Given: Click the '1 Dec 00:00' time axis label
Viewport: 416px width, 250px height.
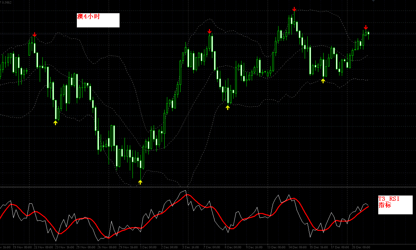Looking at the screenshot, I should [x=148, y=247].
